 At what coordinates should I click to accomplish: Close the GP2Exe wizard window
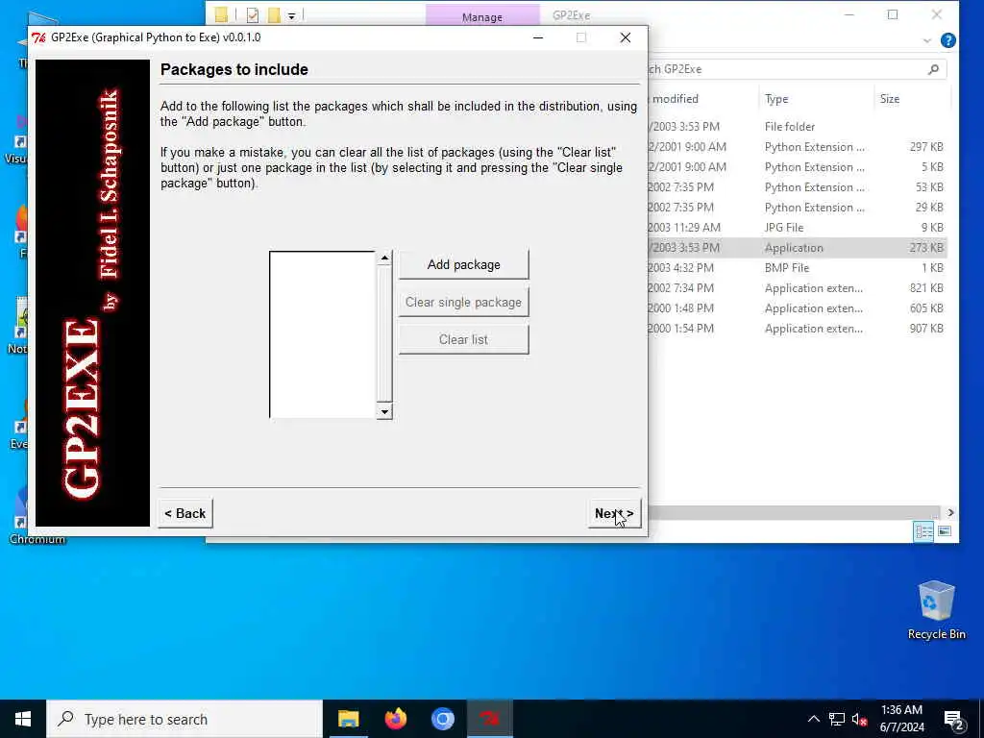pos(625,37)
